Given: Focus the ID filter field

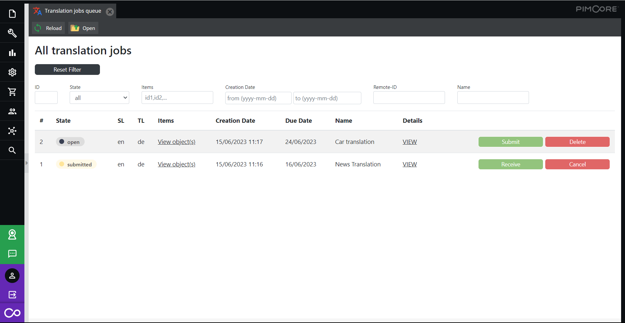Looking at the screenshot, I should tap(46, 98).
